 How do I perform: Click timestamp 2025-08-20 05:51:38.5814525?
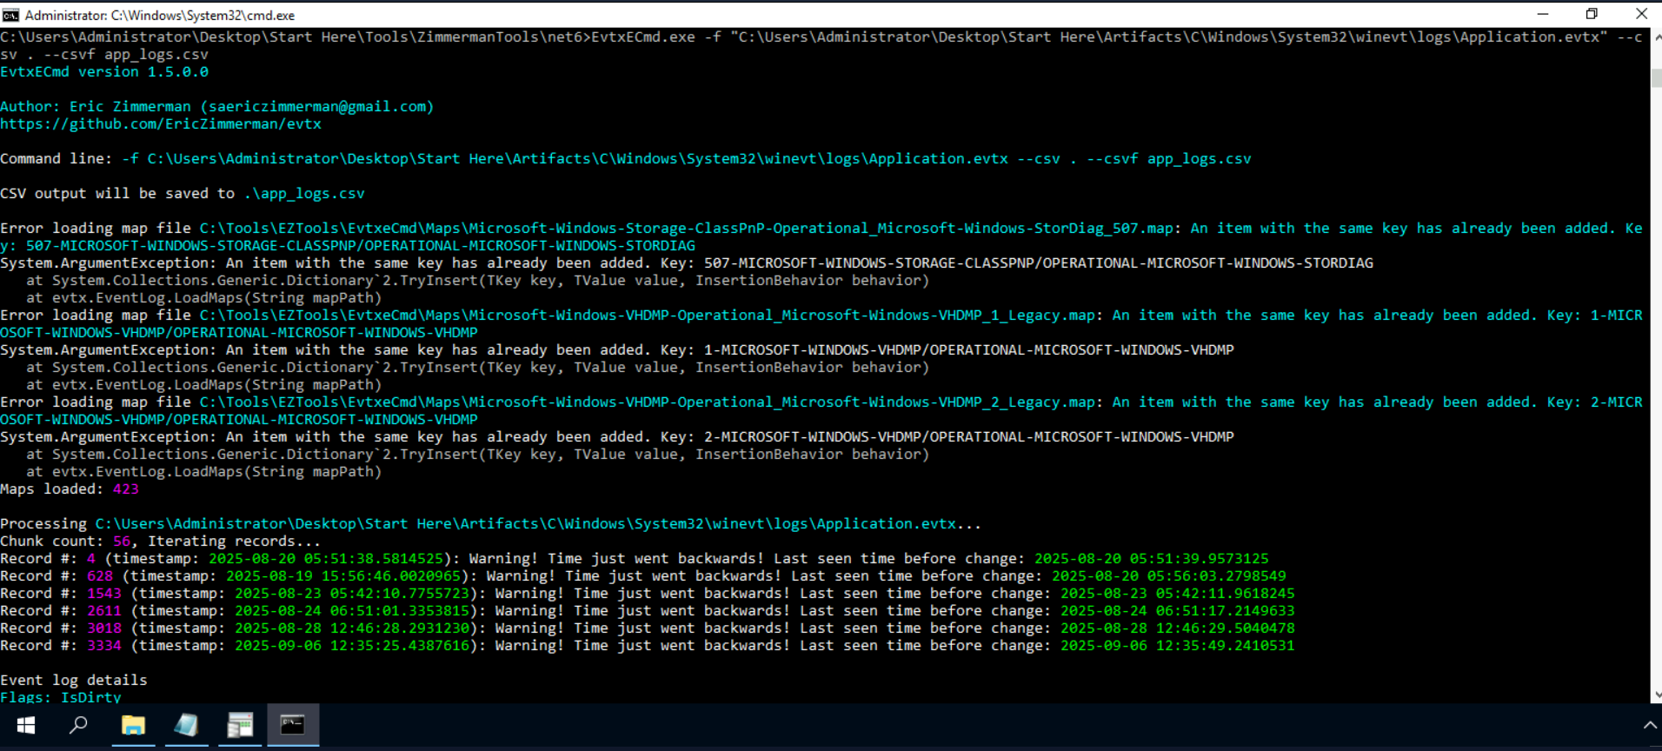(326, 558)
